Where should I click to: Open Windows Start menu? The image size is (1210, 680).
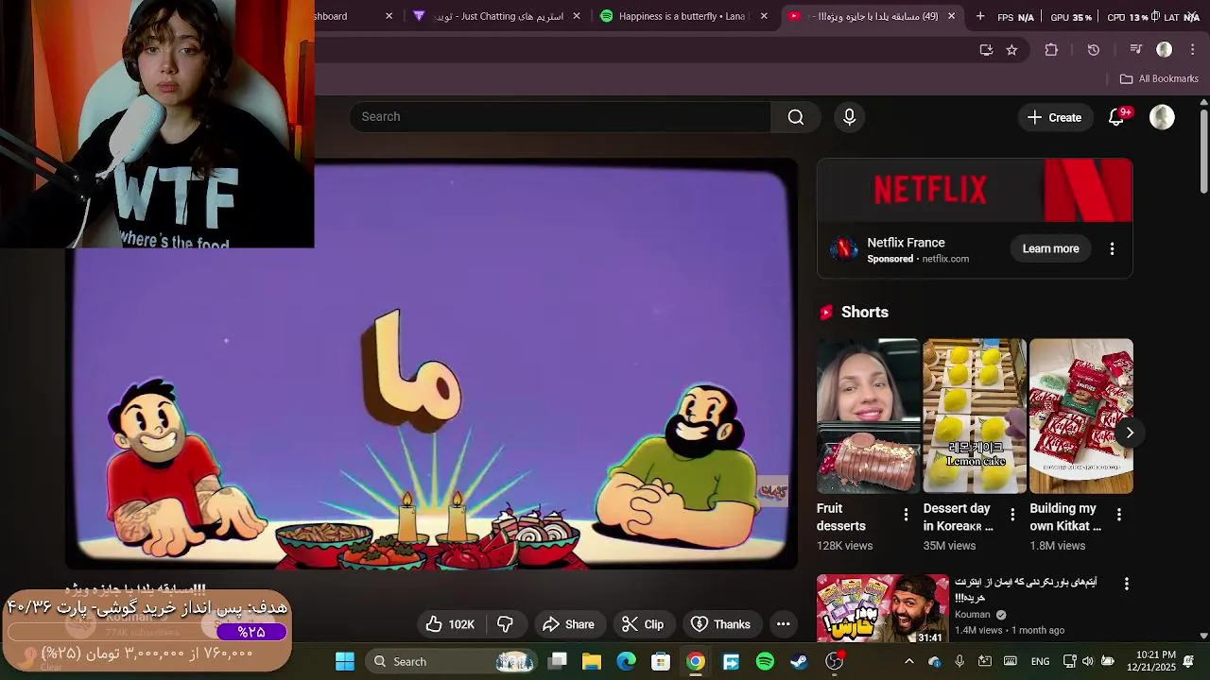pyautogui.click(x=345, y=661)
